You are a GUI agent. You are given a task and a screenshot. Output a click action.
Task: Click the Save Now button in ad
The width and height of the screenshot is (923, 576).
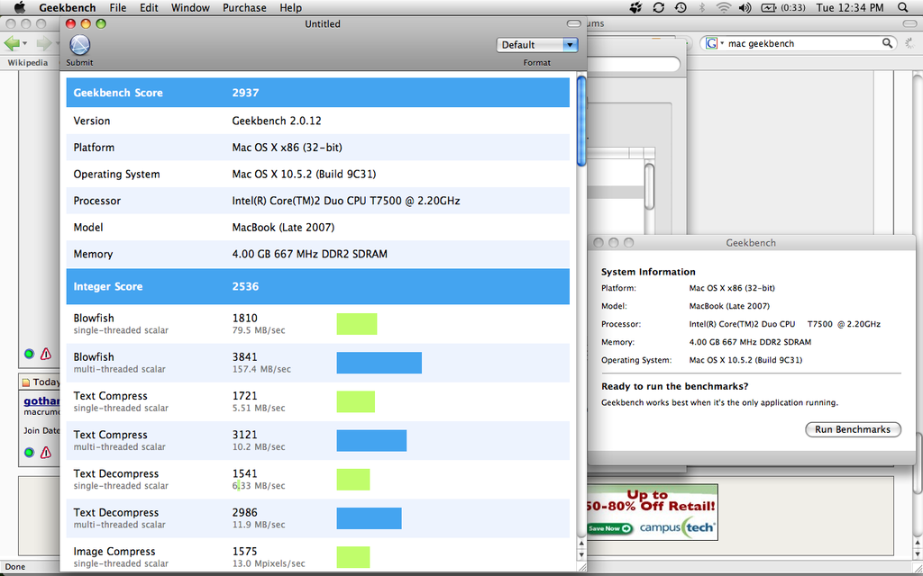click(609, 527)
